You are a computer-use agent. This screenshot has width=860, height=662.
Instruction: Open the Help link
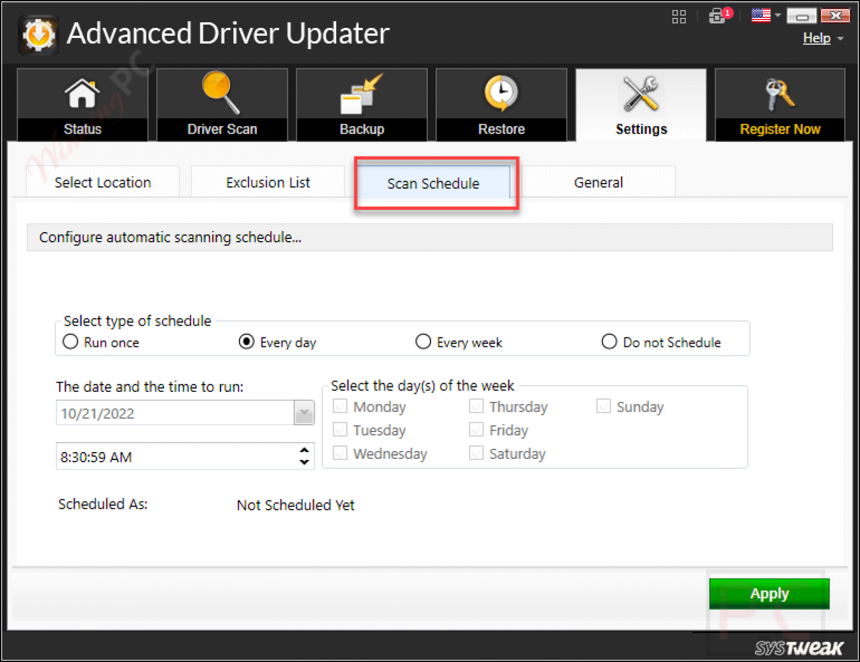point(816,38)
